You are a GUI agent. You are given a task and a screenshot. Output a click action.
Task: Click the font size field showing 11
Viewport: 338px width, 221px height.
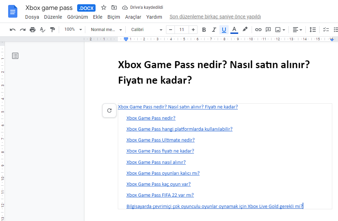(x=182, y=30)
